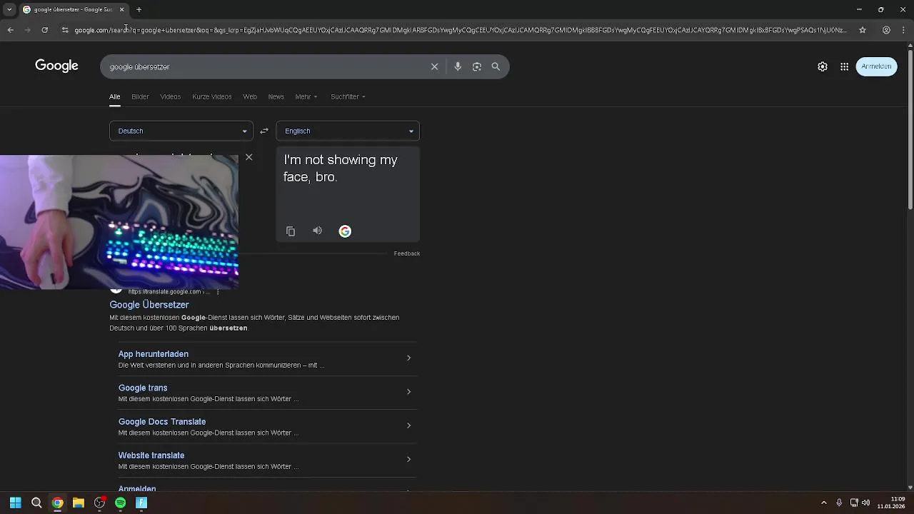Screen dimensions: 914x514
Task: Open the Chrome three-dot menu
Action: tap(904, 30)
